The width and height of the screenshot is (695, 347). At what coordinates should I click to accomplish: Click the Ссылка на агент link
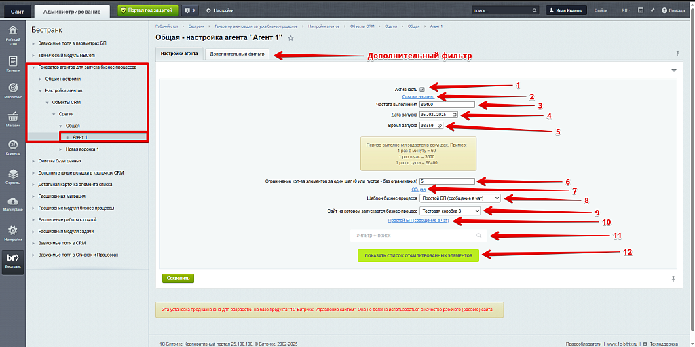tap(417, 97)
